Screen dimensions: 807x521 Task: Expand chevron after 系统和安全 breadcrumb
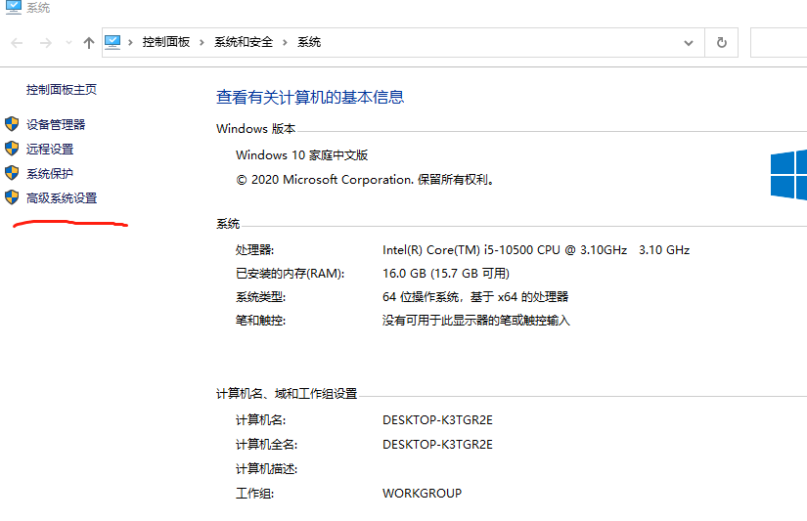(x=285, y=42)
